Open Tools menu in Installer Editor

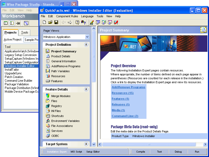[100, 16]
